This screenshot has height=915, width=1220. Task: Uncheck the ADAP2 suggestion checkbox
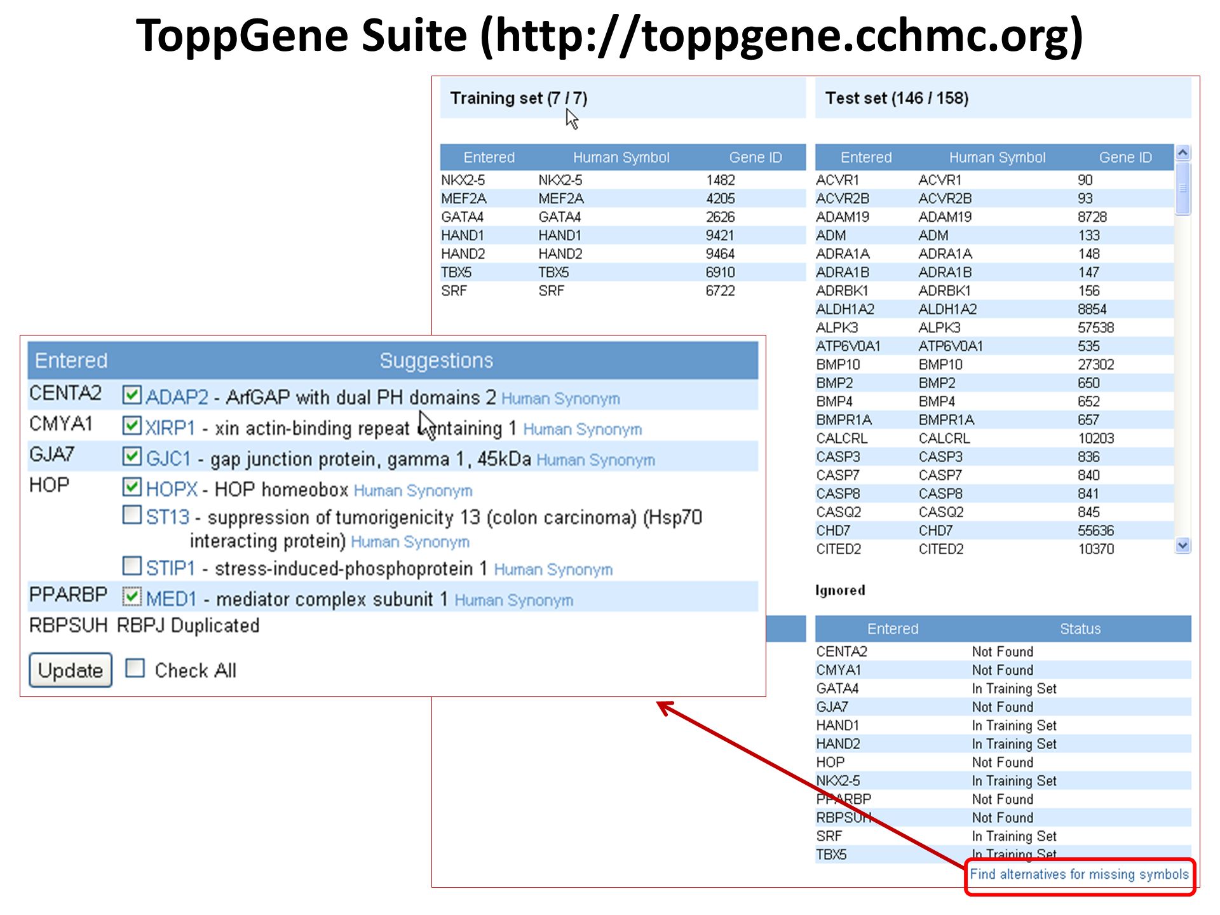click(x=132, y=395)
